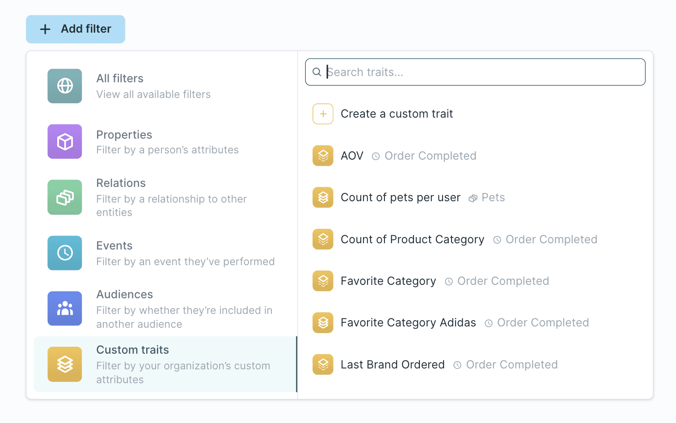Image resolution: width=676 pixels, height=423 pixels.
Task: Click the plus icon for creating custom trait
Action: click(x=323, y=114)
